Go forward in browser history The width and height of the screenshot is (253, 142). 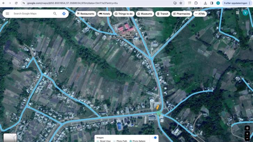pyautogui.click(x=10, y=3)
